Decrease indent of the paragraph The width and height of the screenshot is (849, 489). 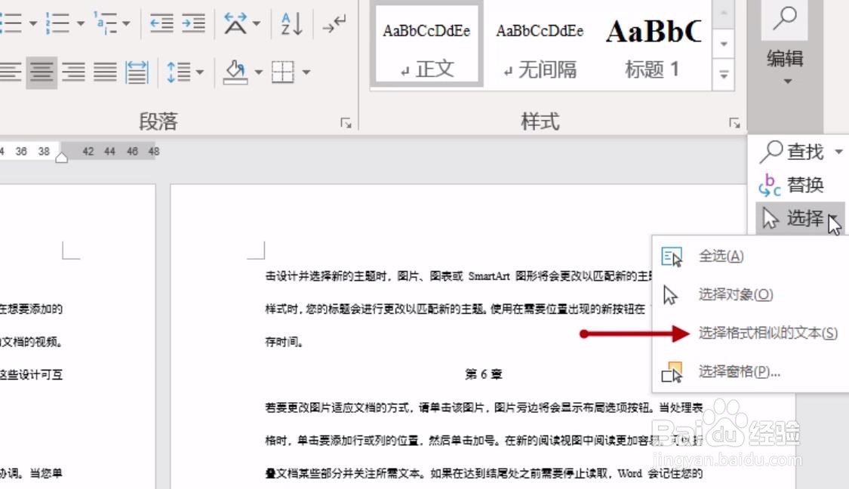161,23
